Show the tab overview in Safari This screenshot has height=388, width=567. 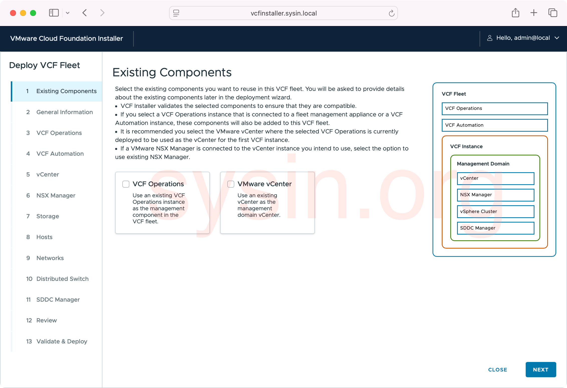[x=552, y=13]
